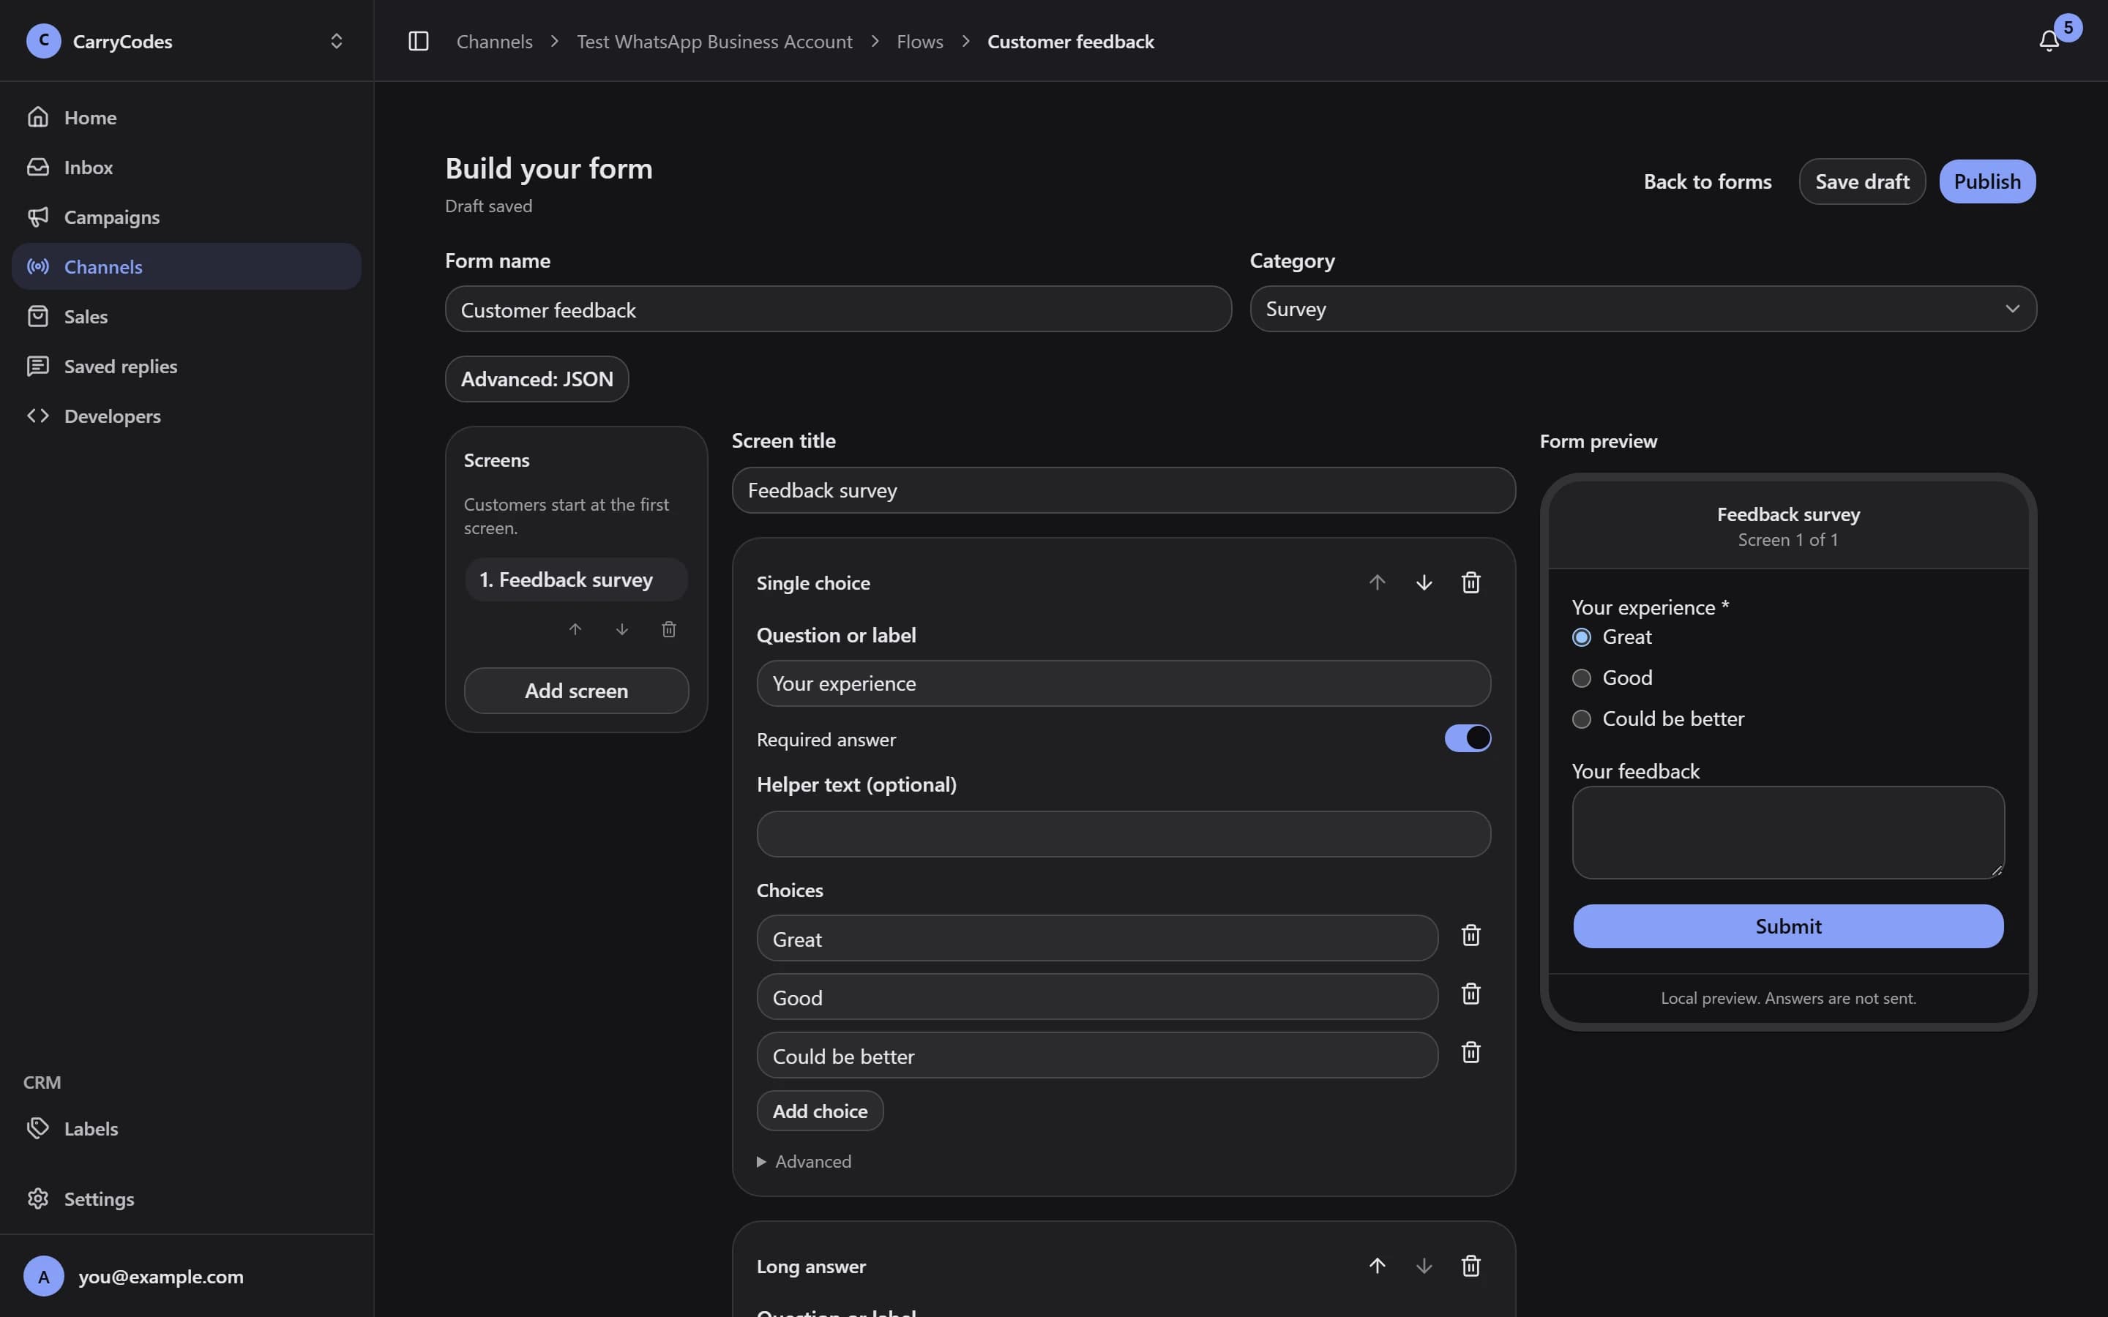Click Add screen button
Viewport: 2108px width, 1317px height.
(x=576, y=691)
